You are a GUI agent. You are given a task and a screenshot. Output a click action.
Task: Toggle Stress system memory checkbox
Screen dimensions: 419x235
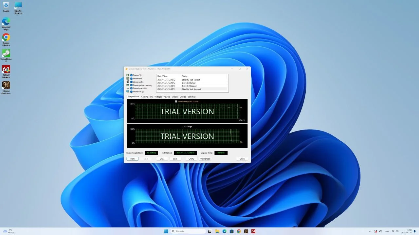[131, 85]
